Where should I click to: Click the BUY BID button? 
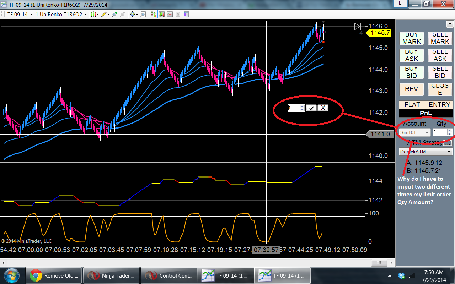412,72
